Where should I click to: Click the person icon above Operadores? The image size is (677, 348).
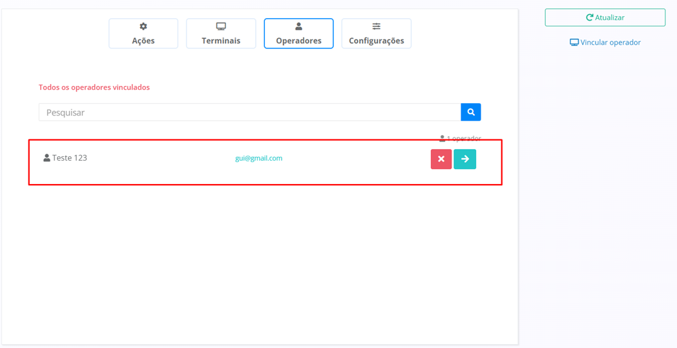298,26
